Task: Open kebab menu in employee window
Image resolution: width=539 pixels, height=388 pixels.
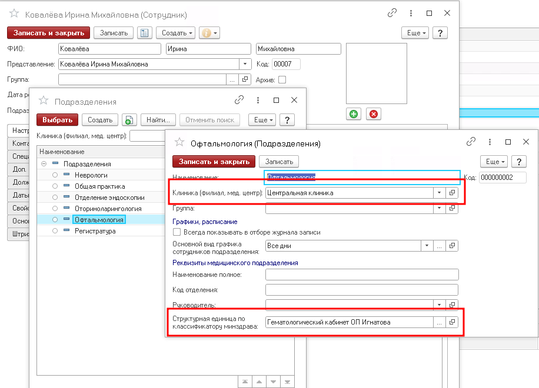Action: (x=411, y=13)
